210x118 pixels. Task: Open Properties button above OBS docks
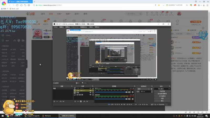[78, 83]
